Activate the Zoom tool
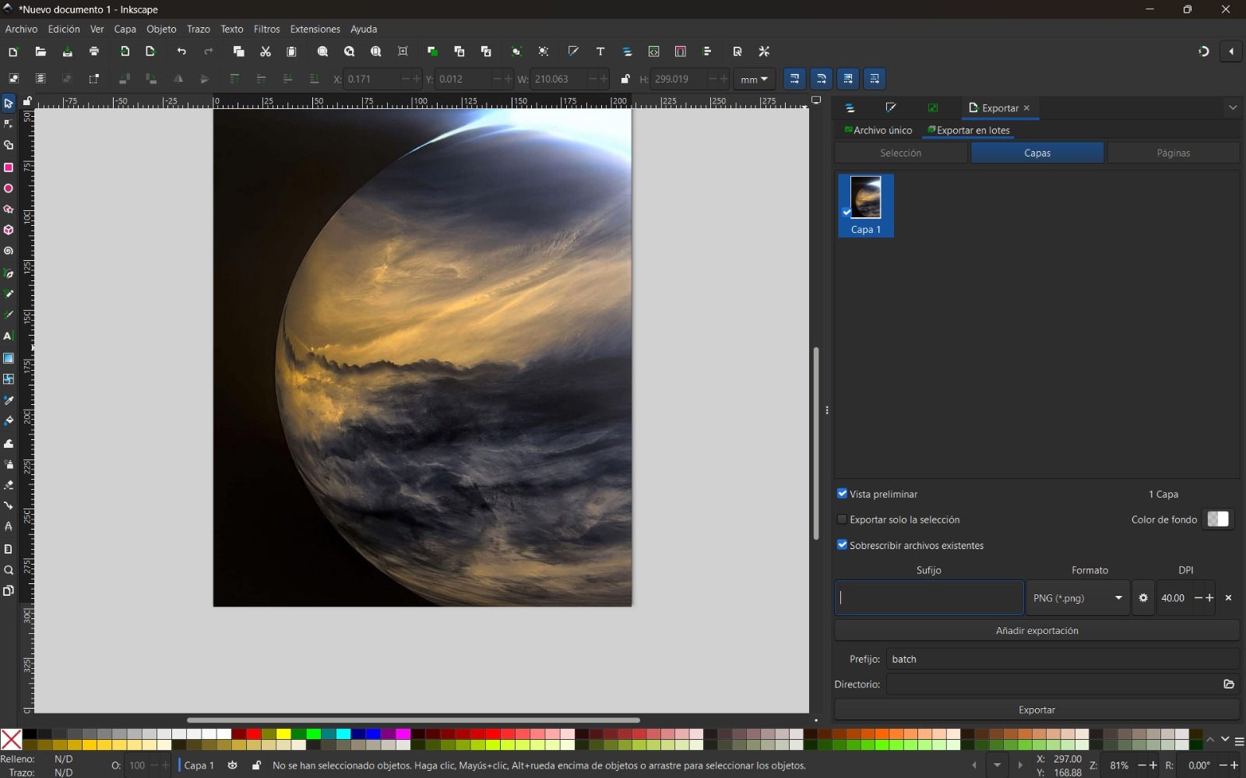Screen dimensions: 1246x778 (x=9, y=571)
